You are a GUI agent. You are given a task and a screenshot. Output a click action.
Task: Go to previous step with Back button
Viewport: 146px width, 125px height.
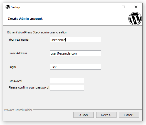pos(83,115)
